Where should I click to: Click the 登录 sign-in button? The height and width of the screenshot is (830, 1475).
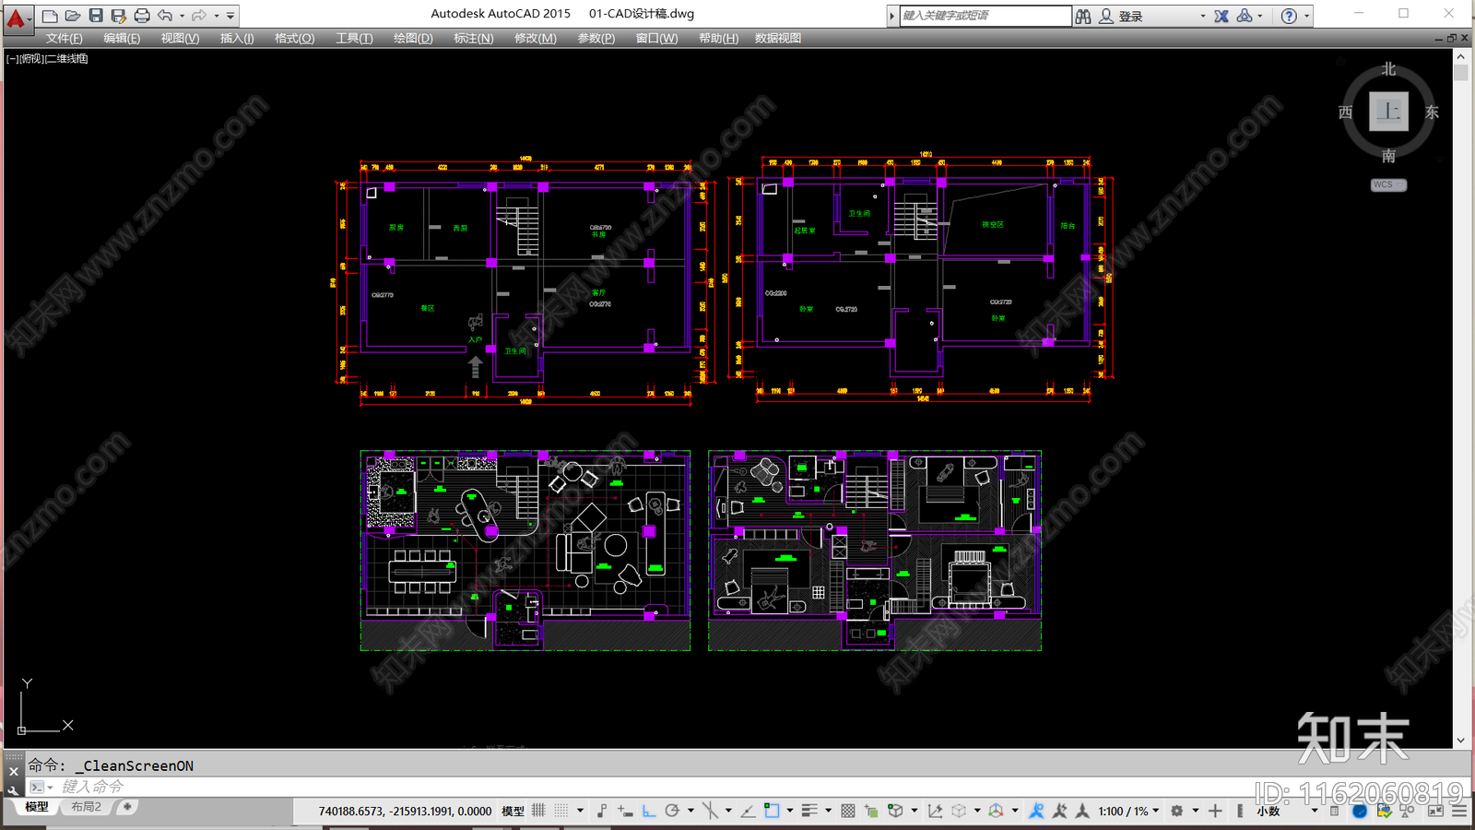[1122, 16]
